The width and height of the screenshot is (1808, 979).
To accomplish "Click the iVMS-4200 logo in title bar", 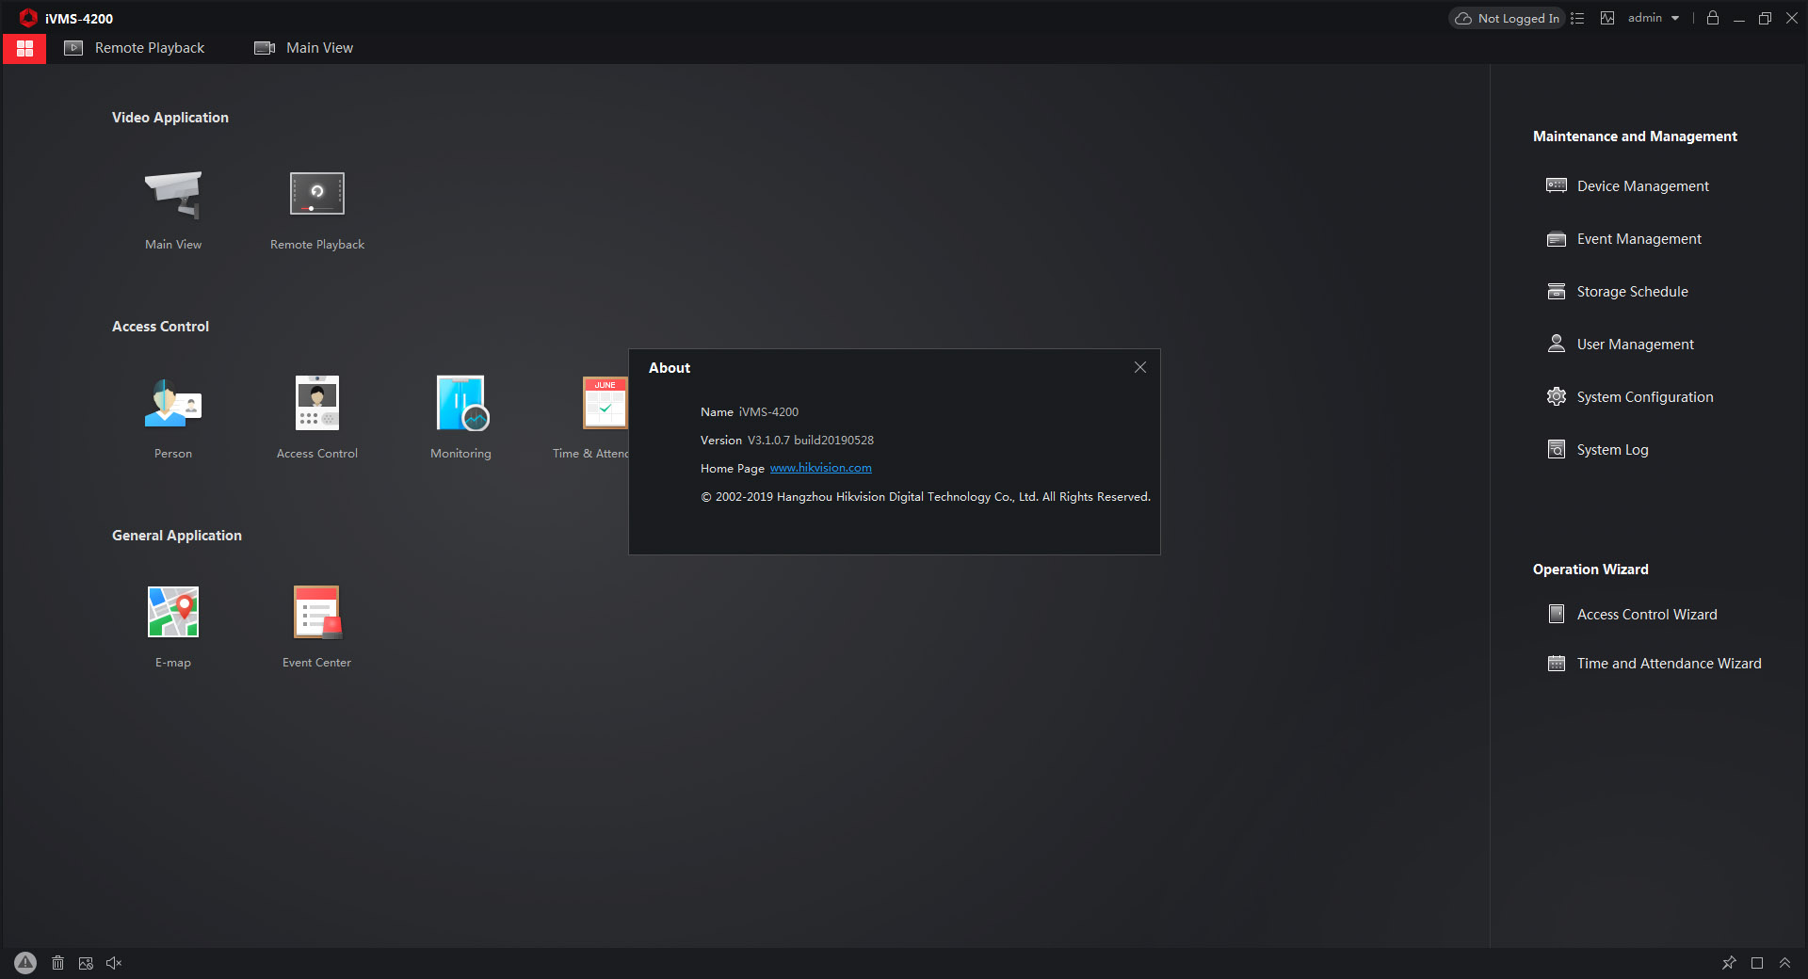I will [x=28, y=18].
